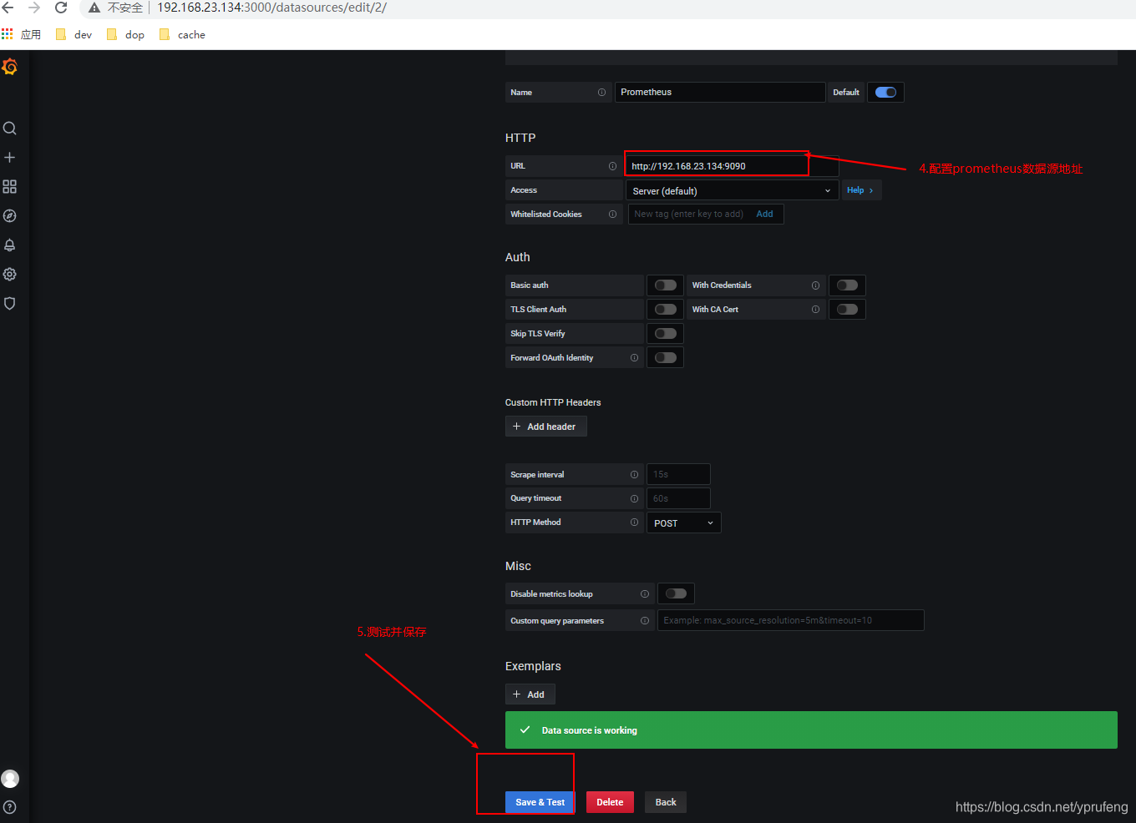Click info icon next to Whitelisted Cookies
This screenshot has height=823, width=1136.
tap(612, 215)
